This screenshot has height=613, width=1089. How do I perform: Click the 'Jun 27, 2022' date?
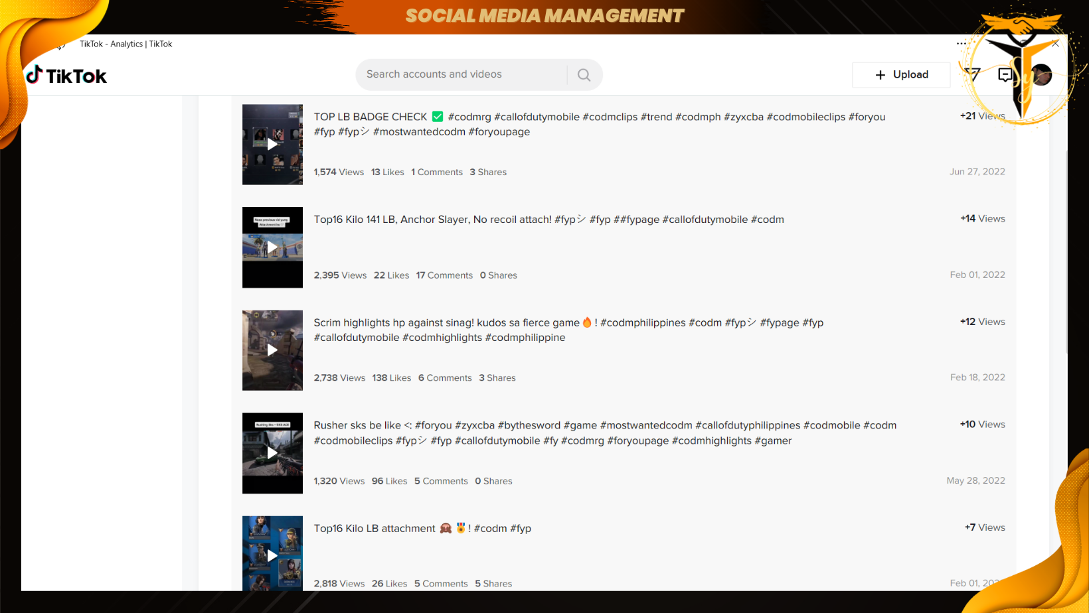click(x=977, y=172)
